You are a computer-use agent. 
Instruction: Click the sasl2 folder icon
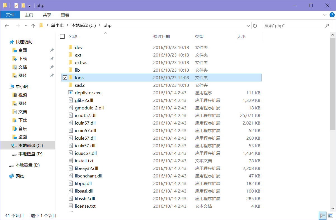pyautogui.click(x=70, y=85)
